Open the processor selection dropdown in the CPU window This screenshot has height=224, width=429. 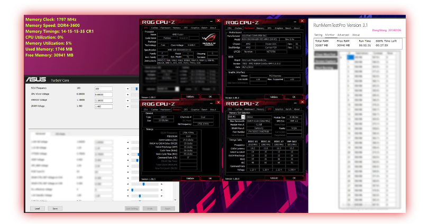[177, 89]
